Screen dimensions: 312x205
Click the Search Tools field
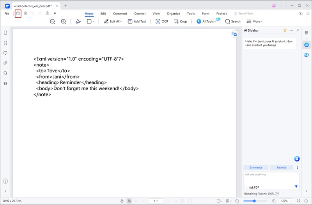[x=244, y=14]
